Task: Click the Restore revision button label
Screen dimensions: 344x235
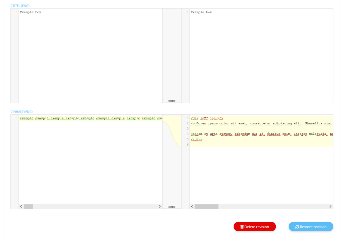Action: point(313,227)
